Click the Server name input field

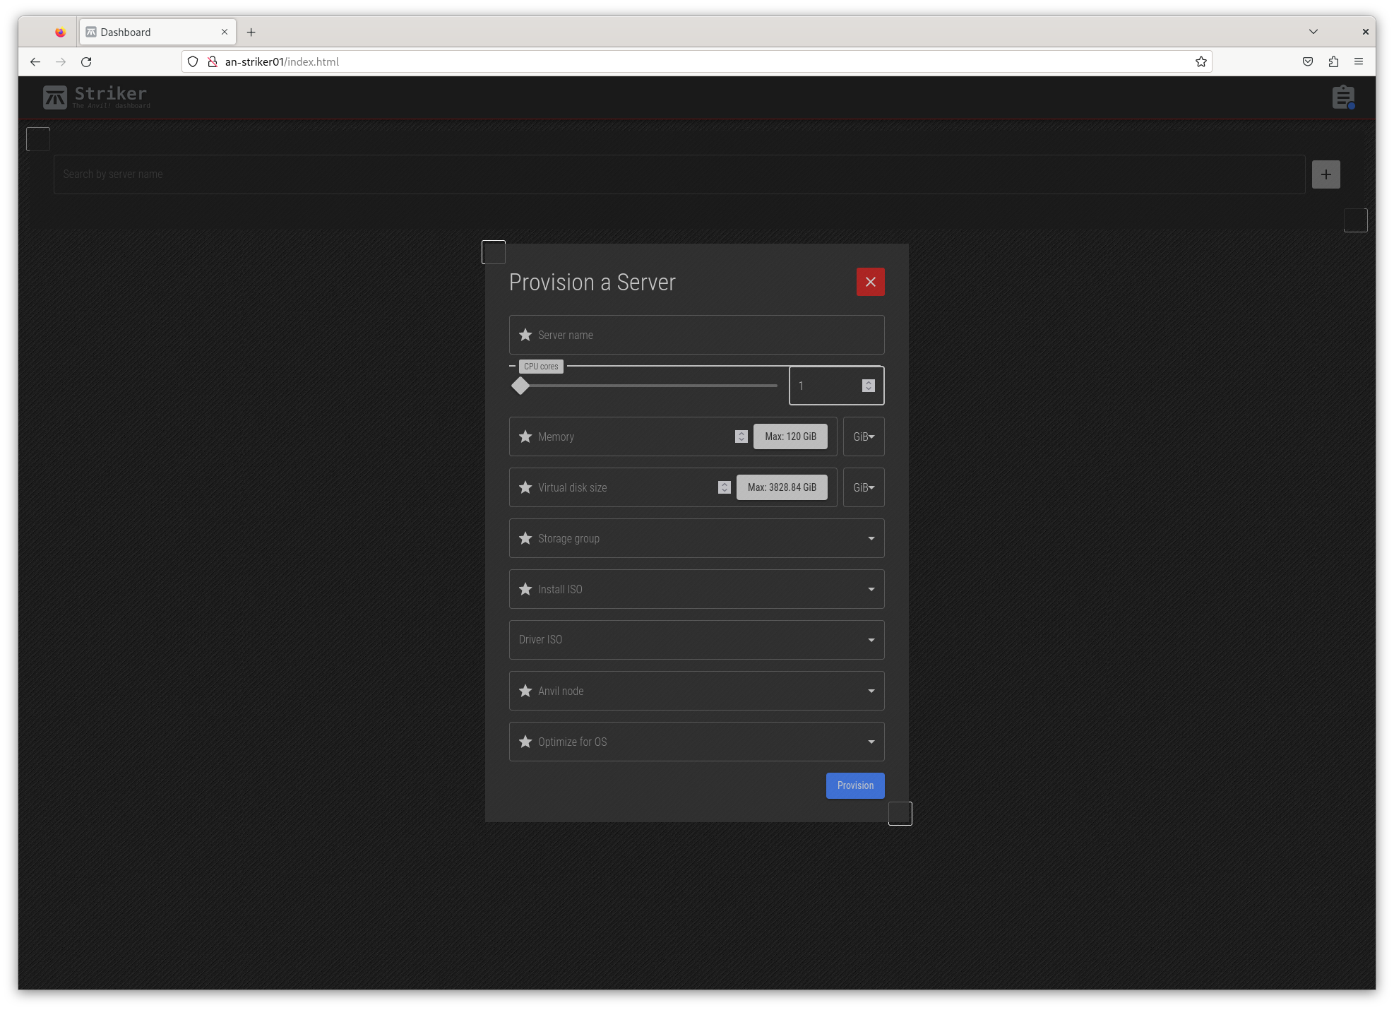coord(696,335)
